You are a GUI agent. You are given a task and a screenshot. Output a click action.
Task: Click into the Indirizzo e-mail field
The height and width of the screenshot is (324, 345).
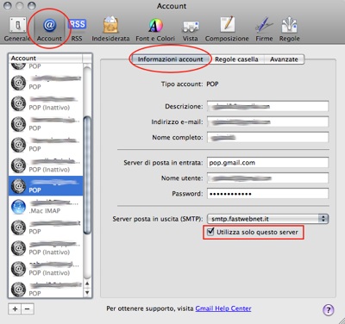point(268,121)
